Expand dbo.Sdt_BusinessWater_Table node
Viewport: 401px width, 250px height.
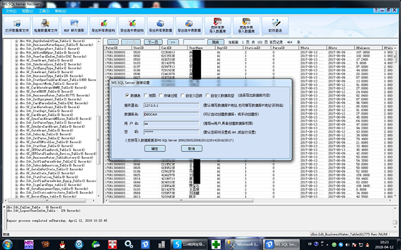pyautogui.click(x=17, y=95)
